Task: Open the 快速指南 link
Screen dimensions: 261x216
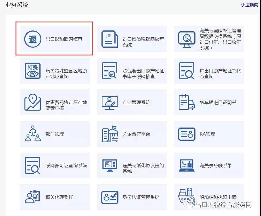Action: tap(250, 5)
